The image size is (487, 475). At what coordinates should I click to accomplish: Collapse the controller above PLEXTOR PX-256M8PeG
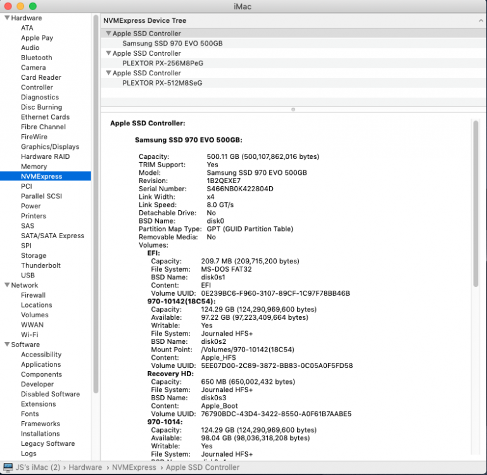(108, 53)
